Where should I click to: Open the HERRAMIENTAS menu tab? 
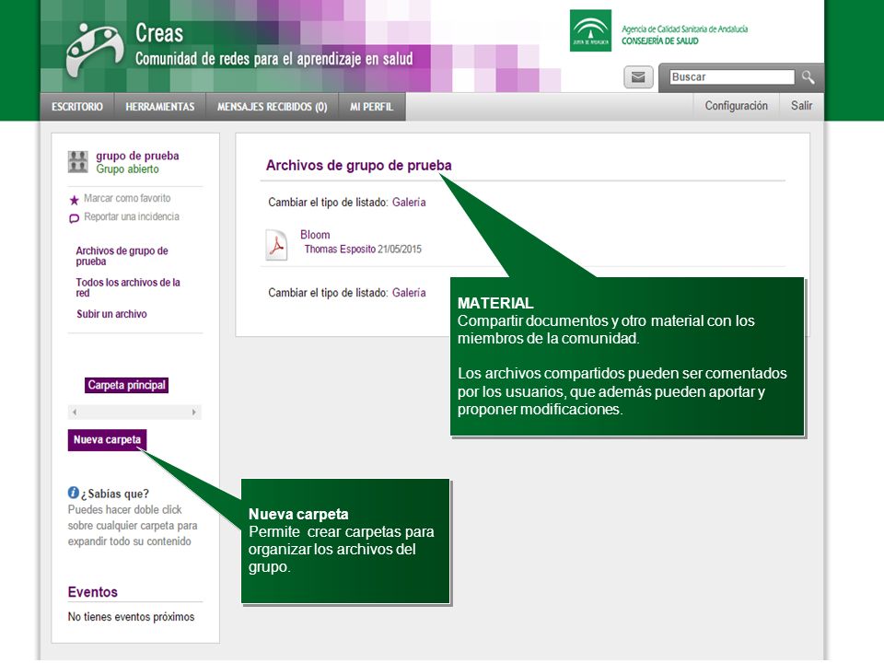pos(160,107)
